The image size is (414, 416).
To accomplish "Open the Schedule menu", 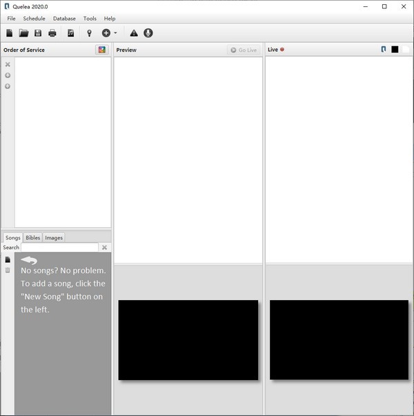I will click(34, 19).
